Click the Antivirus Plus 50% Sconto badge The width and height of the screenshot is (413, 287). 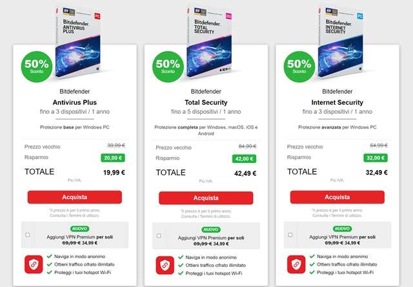click(x=35, y=67)
